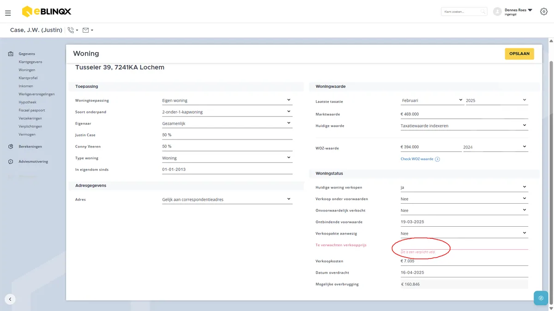Expand the Eigenaar dropdown
Viewport: 554px width, 311px height.
click(227, 123)
